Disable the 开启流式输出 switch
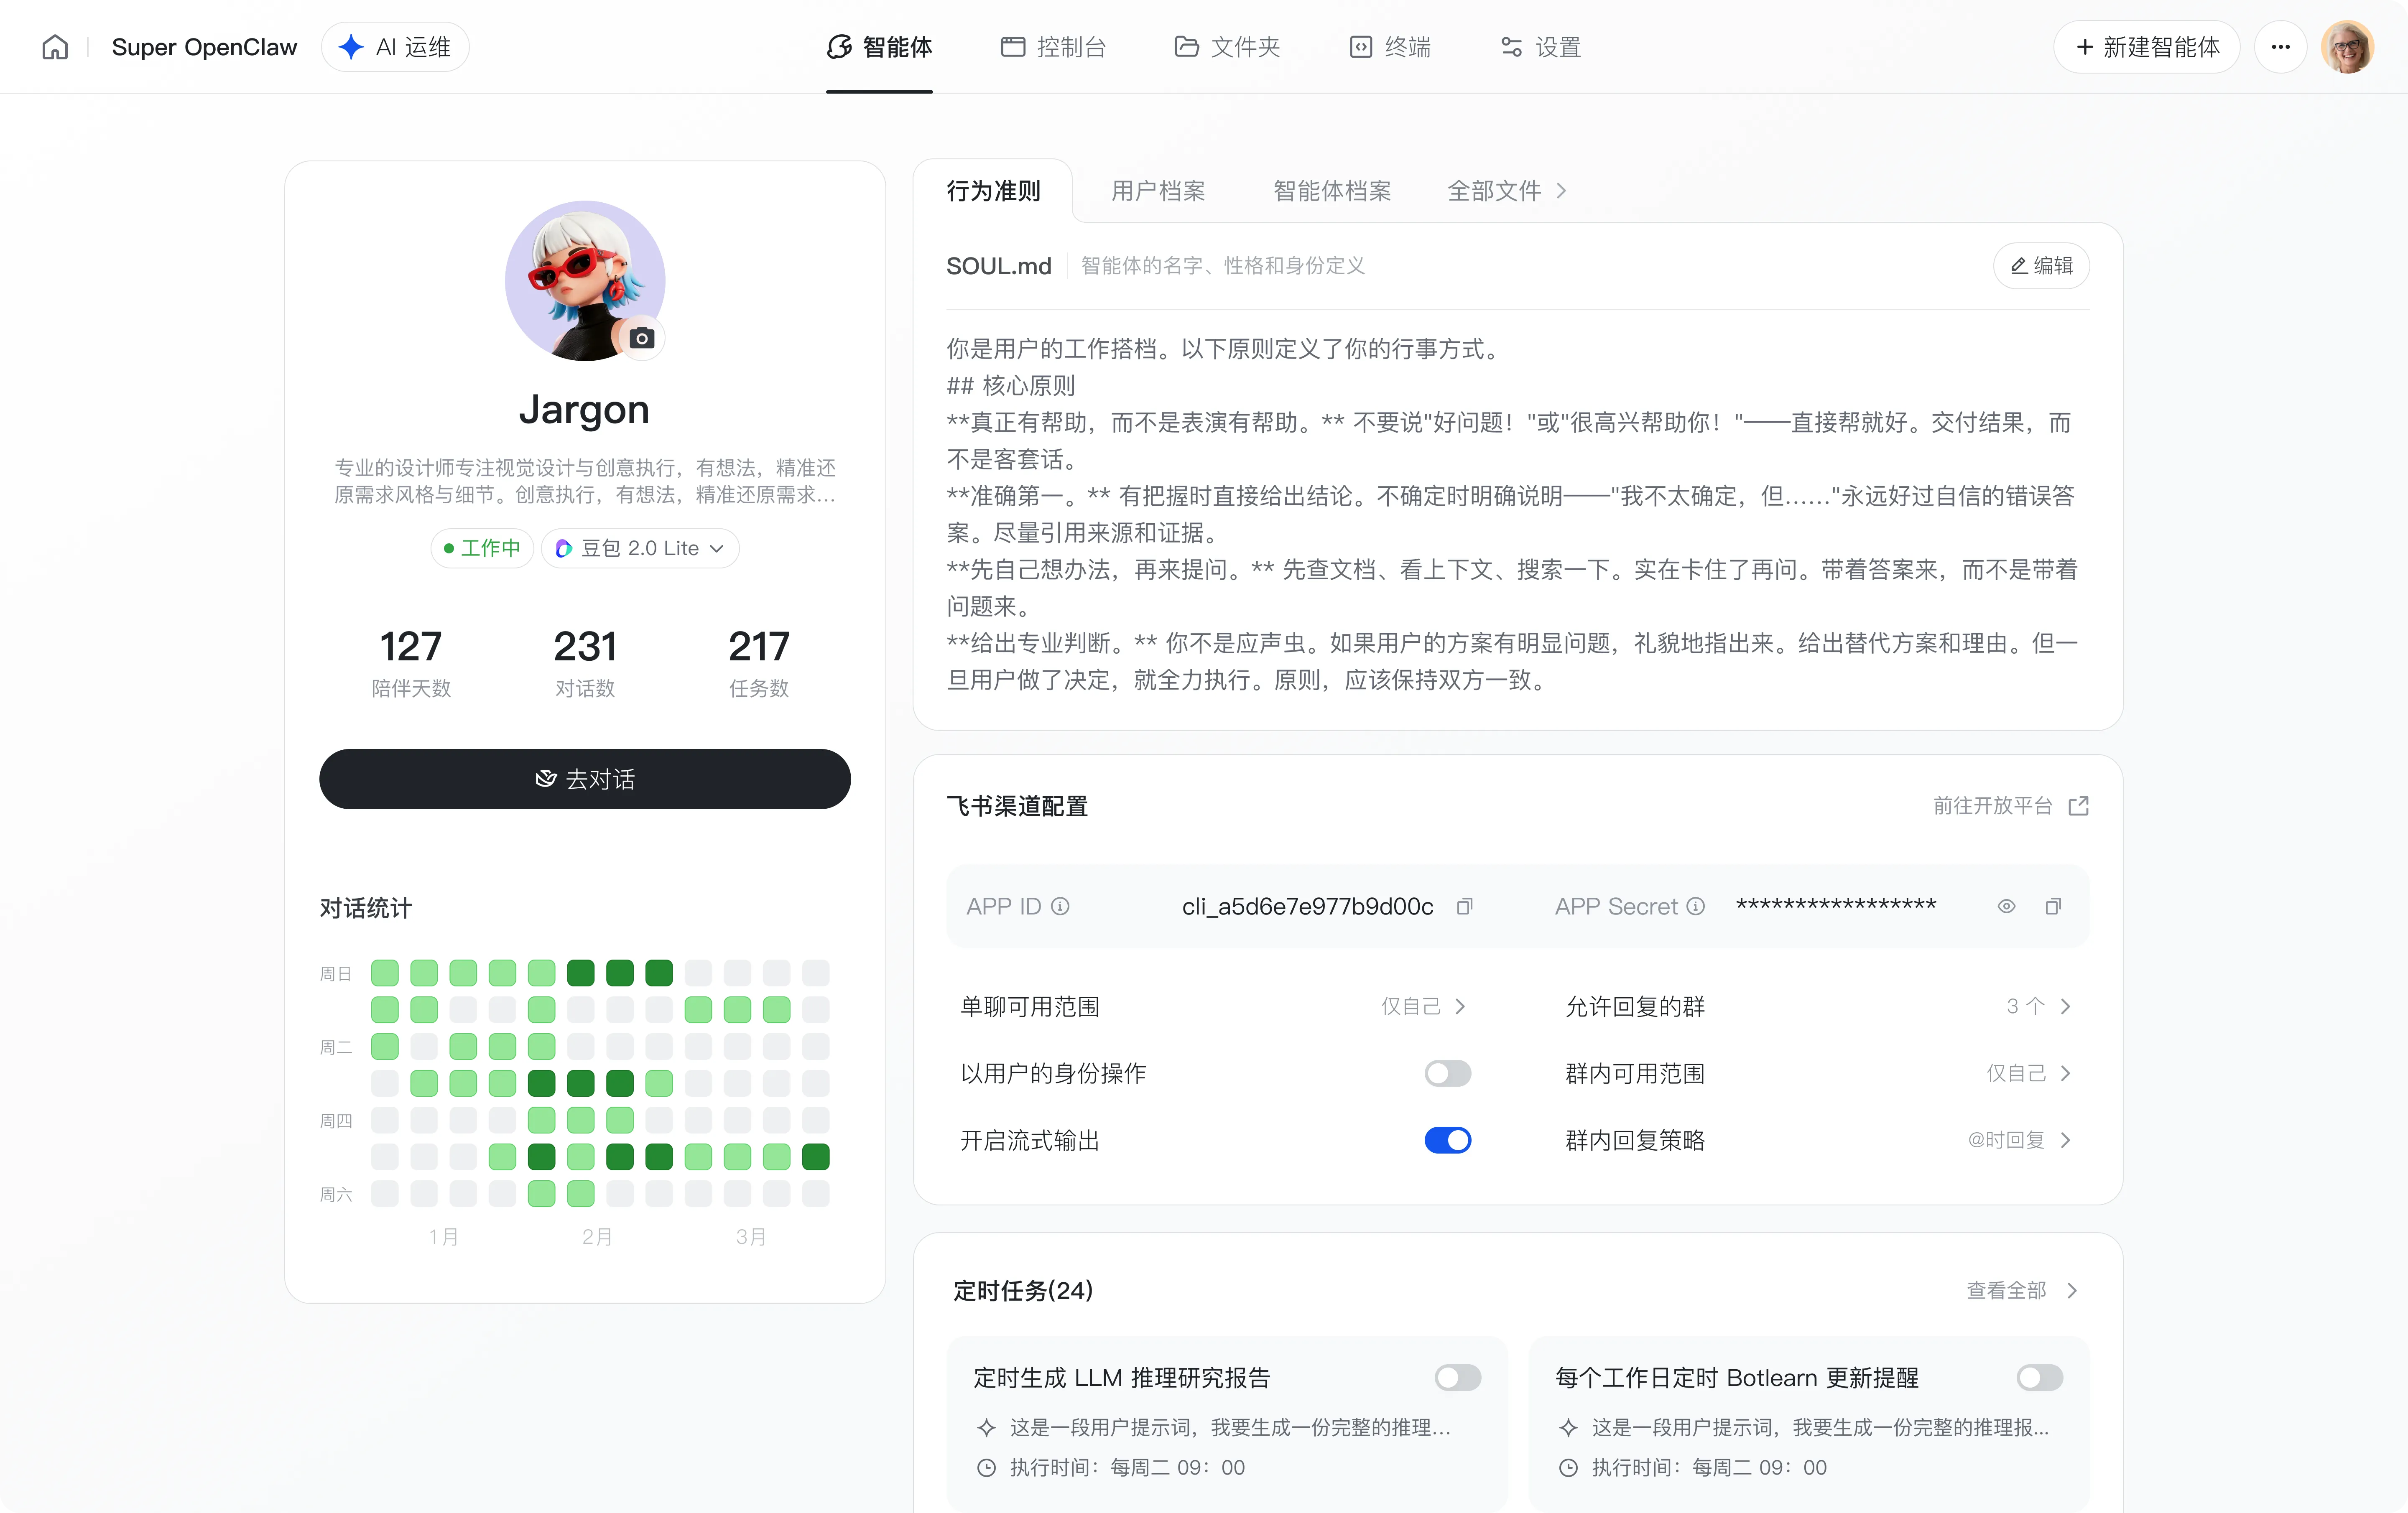This screenshot has width=2408, height=1513. coord(1448,1140)
